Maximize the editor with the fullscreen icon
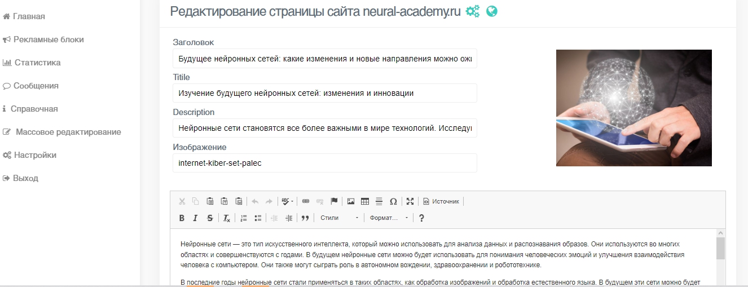 click(410, 201)
